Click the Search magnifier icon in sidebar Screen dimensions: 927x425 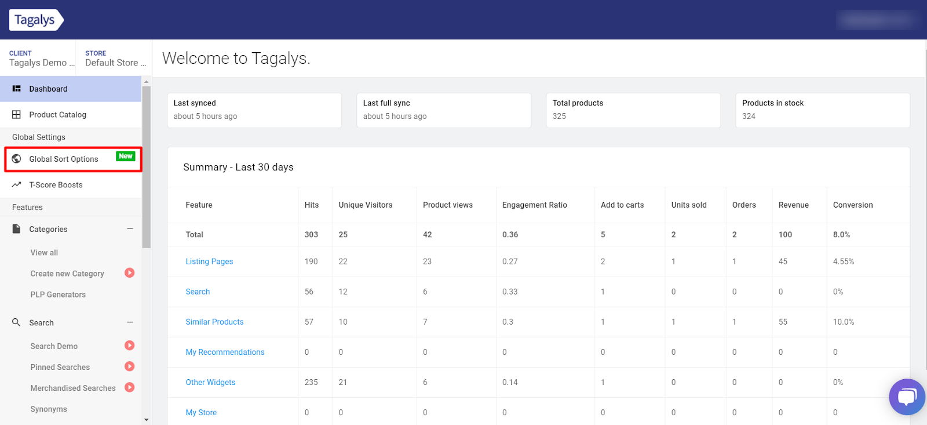point(16,322)
